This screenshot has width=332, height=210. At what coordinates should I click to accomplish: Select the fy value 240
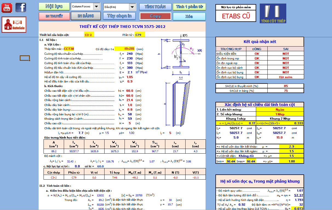pos(130,54)
